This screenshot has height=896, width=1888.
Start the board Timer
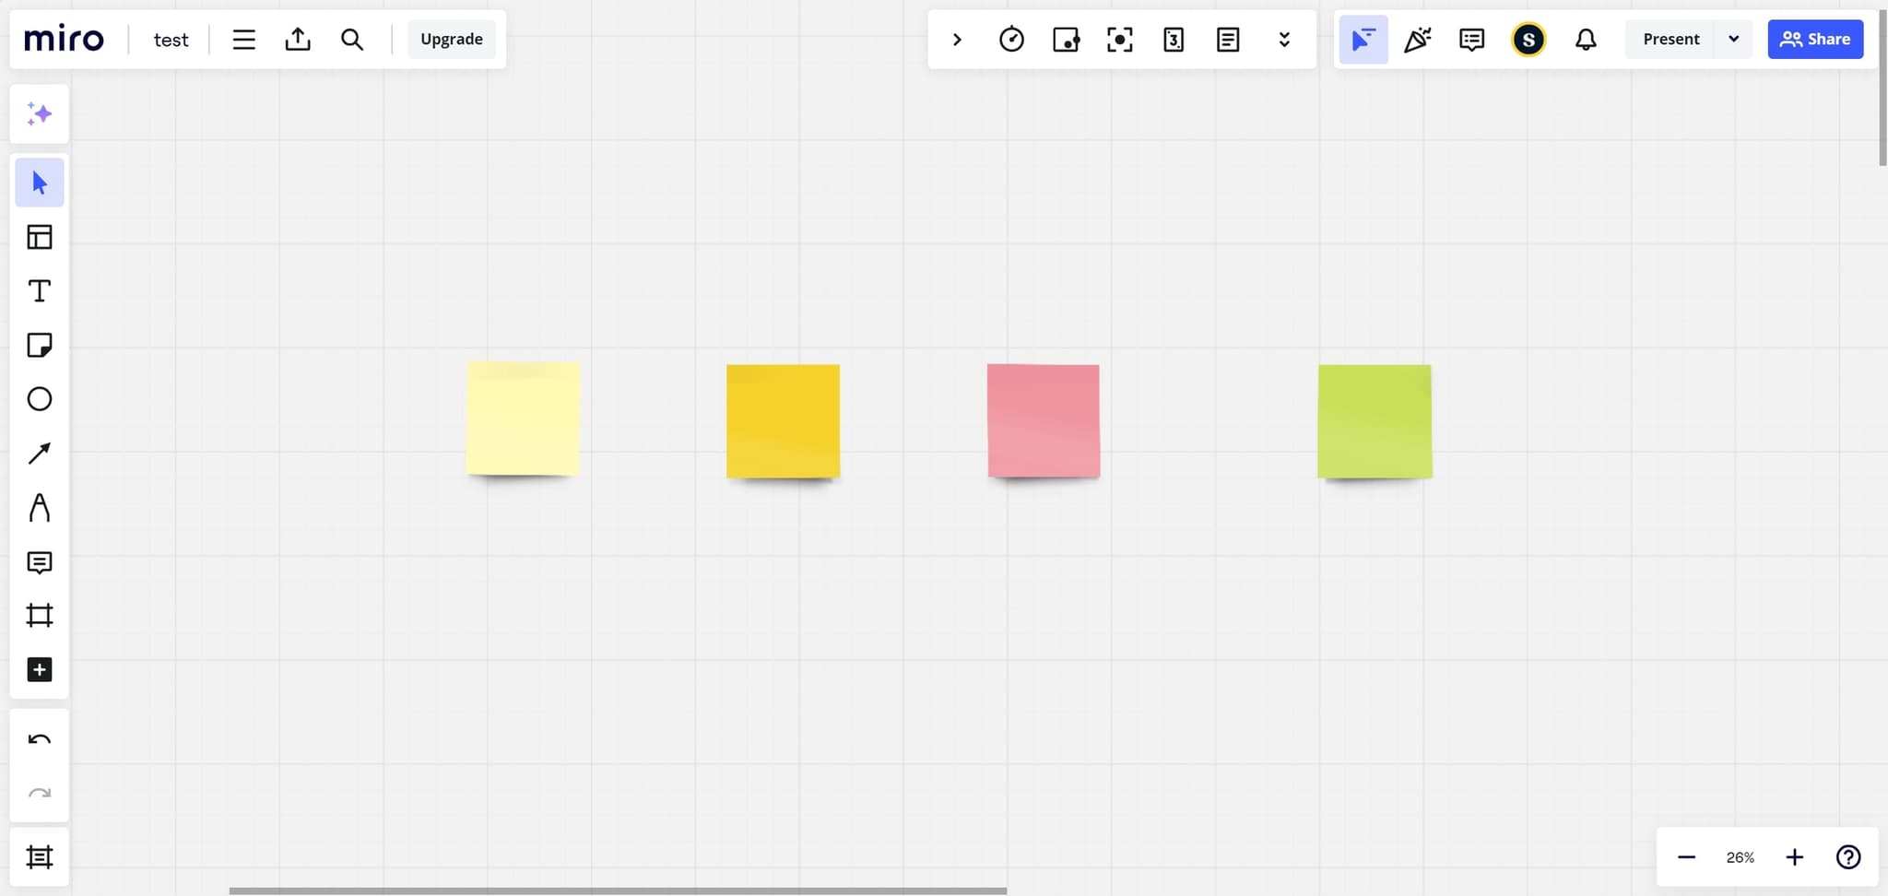point(1010,40)
